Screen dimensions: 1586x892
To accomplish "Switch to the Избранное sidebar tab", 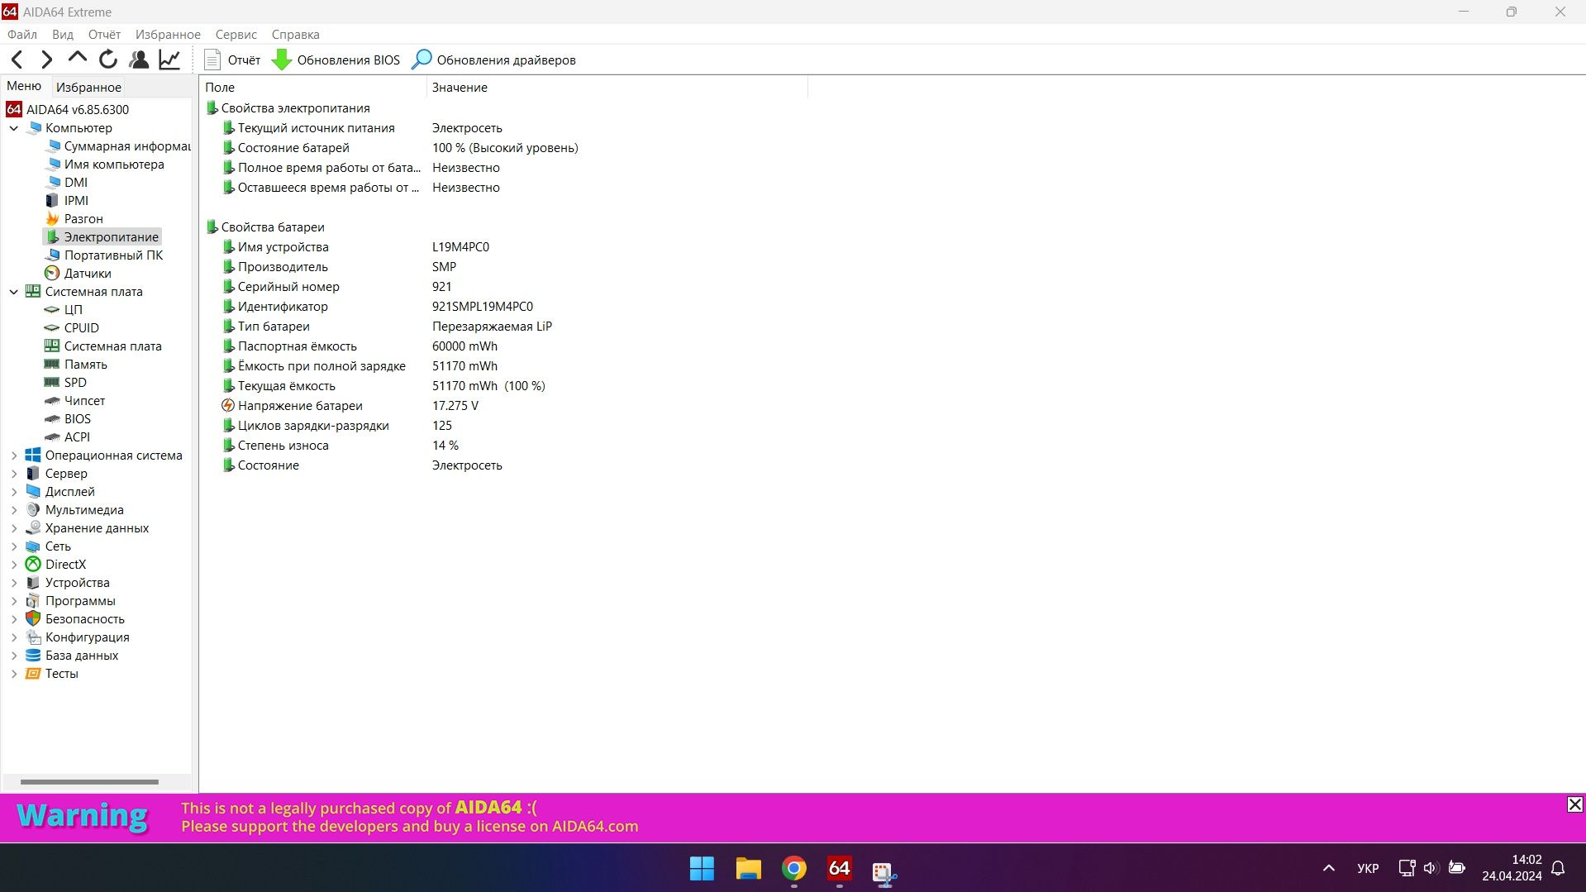I will point(88,87).
